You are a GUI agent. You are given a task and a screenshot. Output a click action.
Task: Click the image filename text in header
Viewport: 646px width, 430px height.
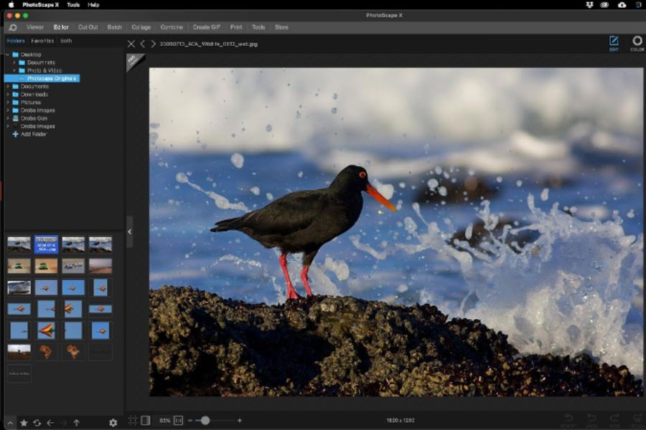click(x=208, y=44)
